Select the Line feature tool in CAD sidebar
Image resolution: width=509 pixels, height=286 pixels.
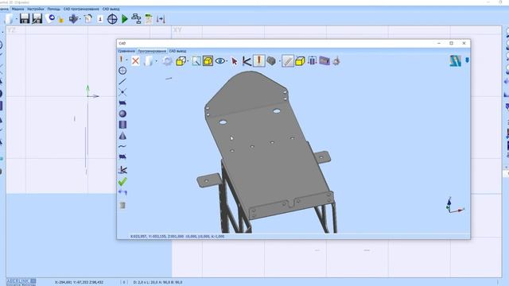pos(122,81)
